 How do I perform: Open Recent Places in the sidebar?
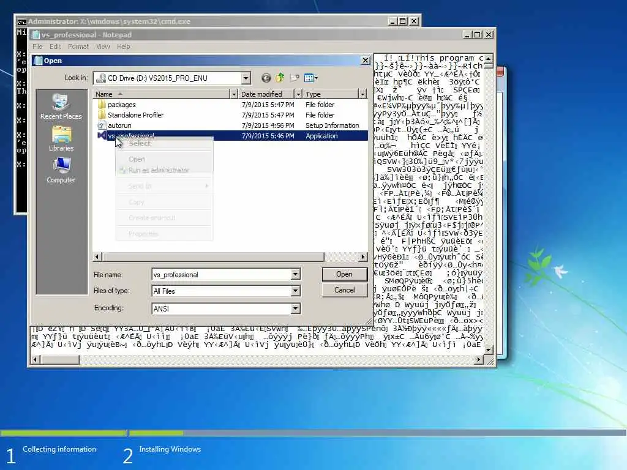click(61, 106)
